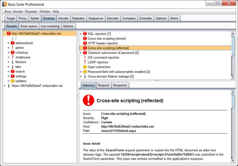Screen dimensions: 238x166
Task: Open the Window menu
Action: 45,12
